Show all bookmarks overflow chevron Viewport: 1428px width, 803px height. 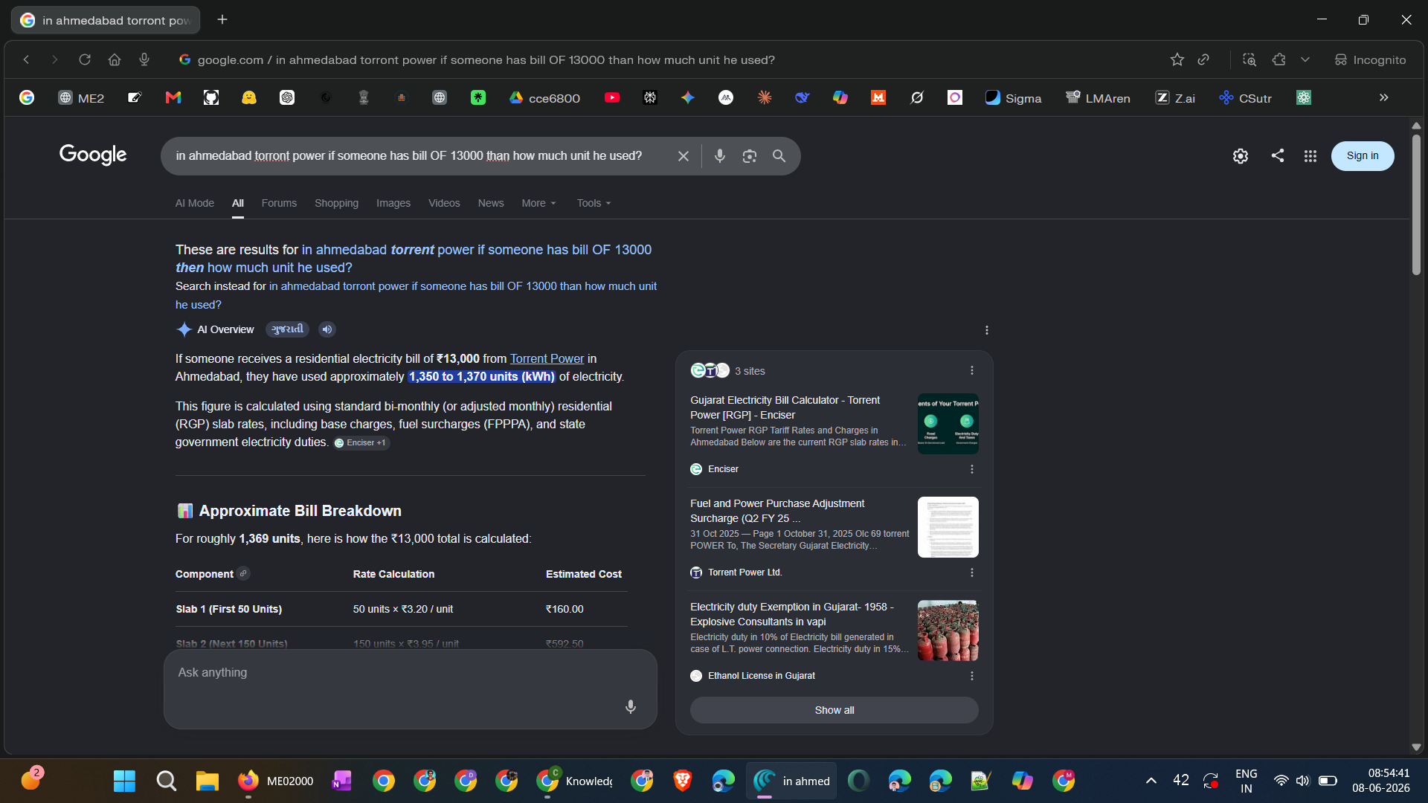1384,97
